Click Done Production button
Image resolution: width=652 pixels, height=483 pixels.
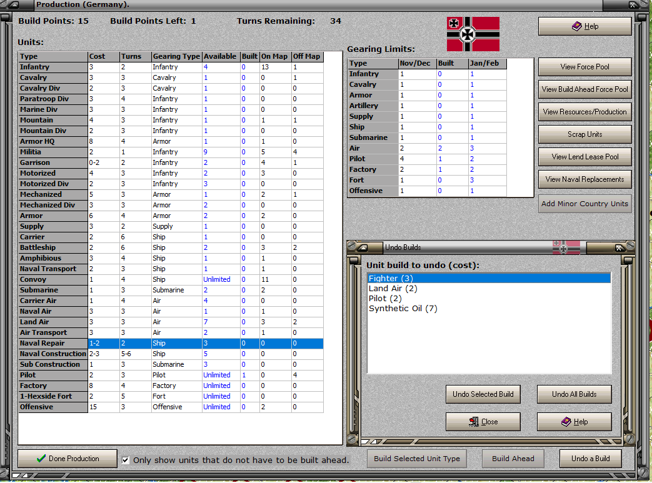[68, 459]
